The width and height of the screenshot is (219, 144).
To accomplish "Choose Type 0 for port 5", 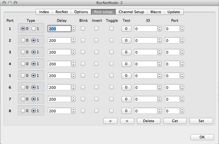I will (x=23, y=75).
